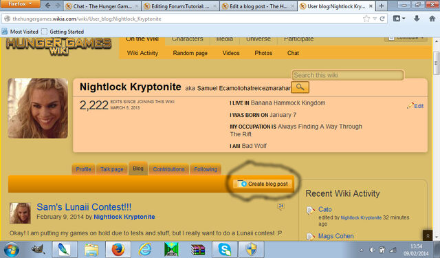Open the Windows Start button
This screenshot has width=440, height=258.
tap(11, 249)
